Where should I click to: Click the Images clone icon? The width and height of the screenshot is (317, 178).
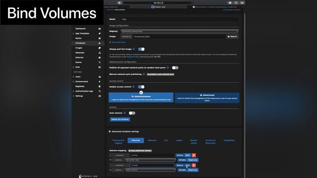[x=100, y=48]
